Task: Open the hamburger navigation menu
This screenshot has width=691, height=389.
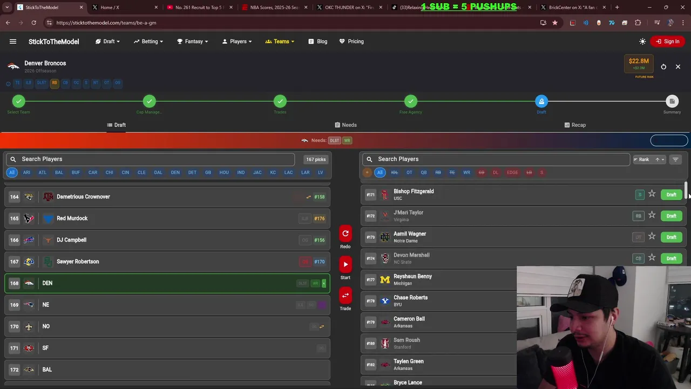Action: (13, 42)
